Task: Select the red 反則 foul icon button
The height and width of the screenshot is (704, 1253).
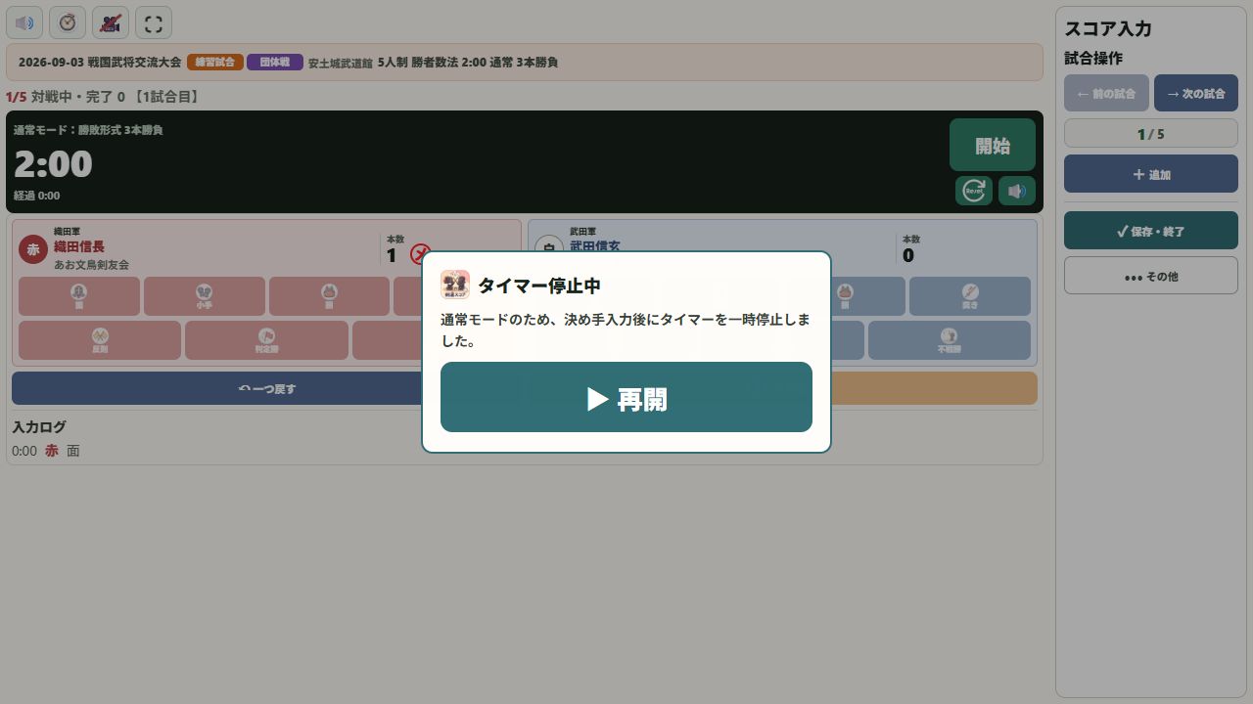Action: (x=100, y=340)
